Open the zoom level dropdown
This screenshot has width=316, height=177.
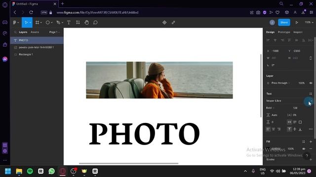click(309, 22)
